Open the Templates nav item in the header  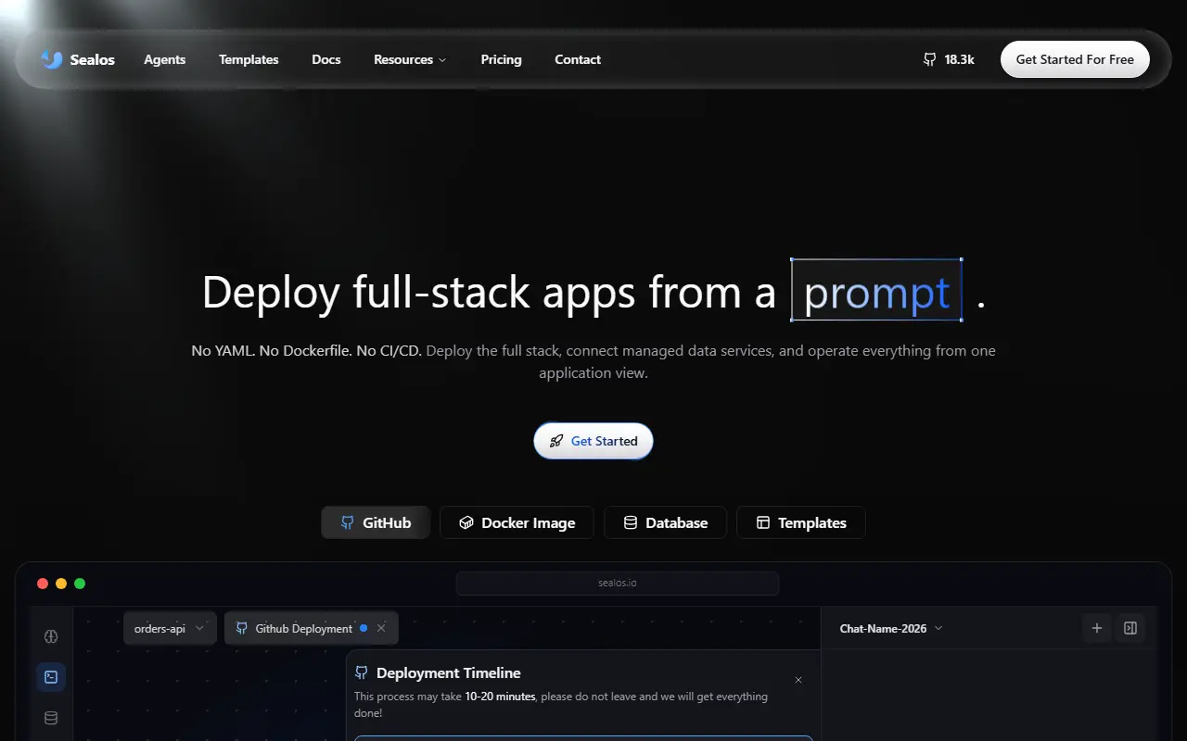pos(249,59)
